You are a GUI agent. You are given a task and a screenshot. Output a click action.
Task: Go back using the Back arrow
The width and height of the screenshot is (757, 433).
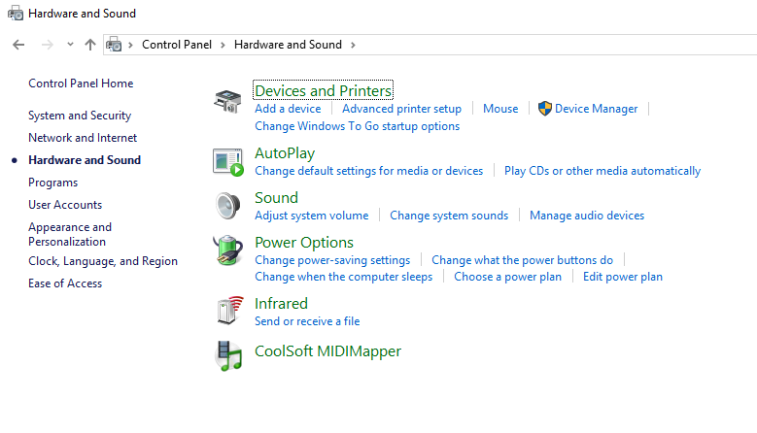click(18, 45)
